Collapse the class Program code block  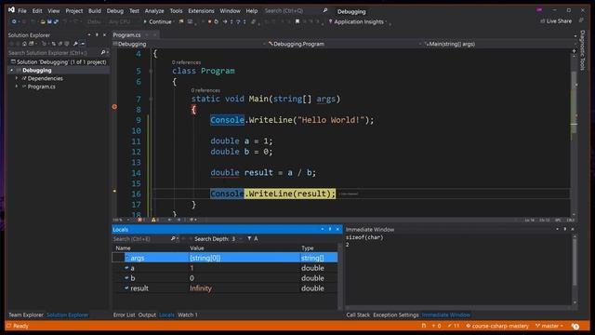pos(151,71)
